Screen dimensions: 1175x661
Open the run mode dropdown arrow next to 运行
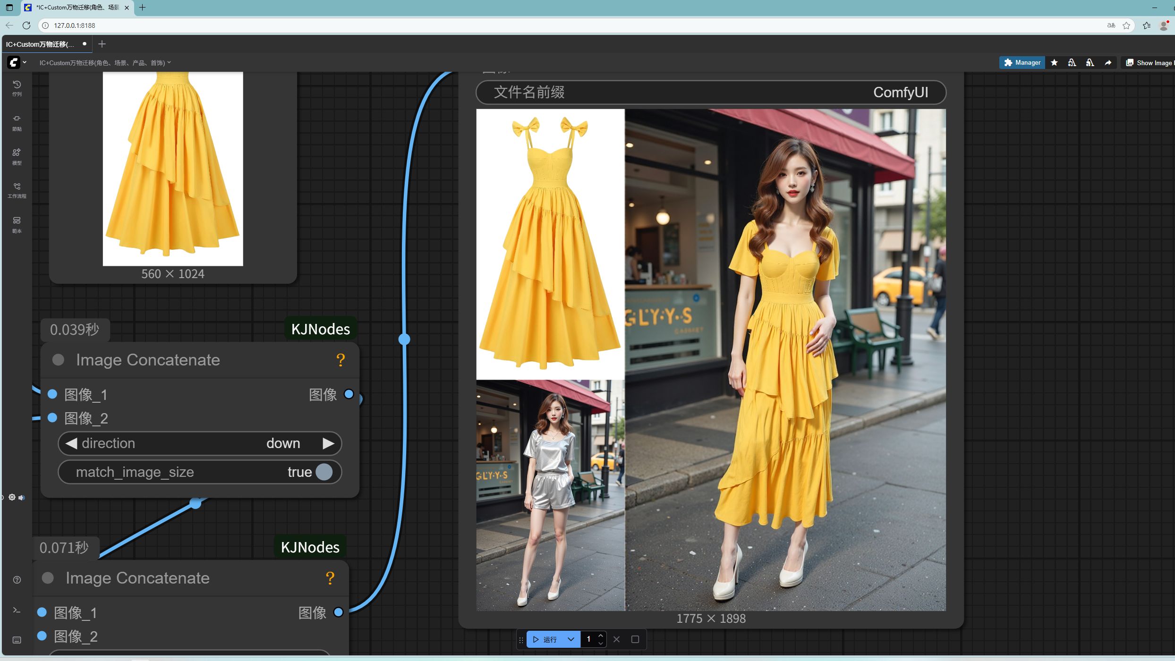[x=571, y=639]
